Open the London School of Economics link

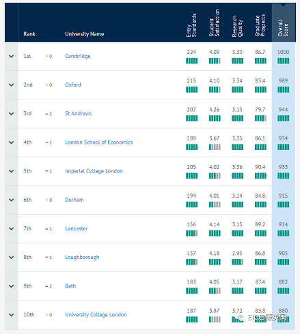(99, 142)
